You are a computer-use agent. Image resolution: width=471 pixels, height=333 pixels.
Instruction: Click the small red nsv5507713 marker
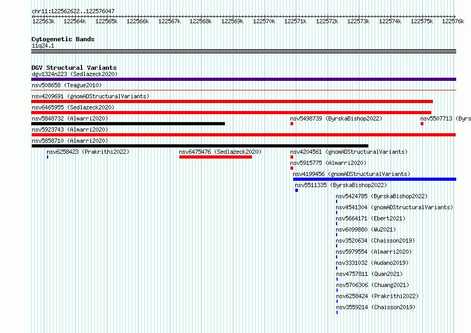[422, 124]
